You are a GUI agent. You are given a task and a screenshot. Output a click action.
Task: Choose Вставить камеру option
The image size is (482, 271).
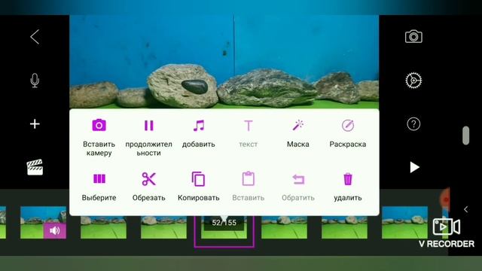tap(99, 137)
